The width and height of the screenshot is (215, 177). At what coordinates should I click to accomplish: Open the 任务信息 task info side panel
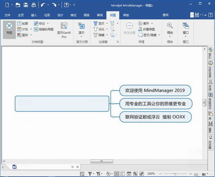pyautogui.click(x=210, y=69)
